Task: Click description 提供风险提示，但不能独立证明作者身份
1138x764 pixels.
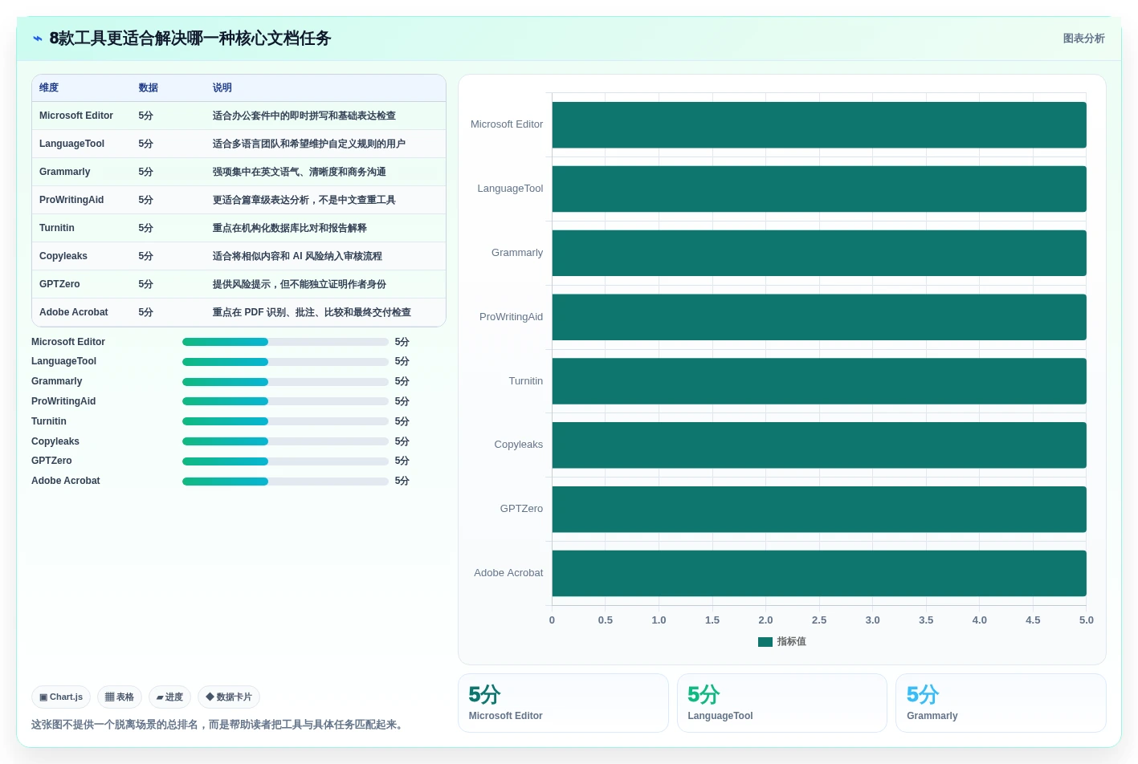Action: [x=300, y=284]
